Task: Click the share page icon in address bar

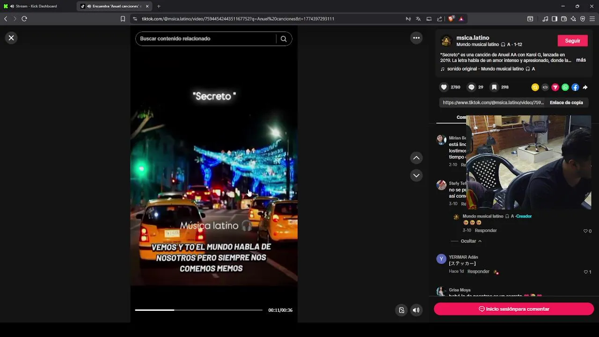Action: click(x=439, y=19)
